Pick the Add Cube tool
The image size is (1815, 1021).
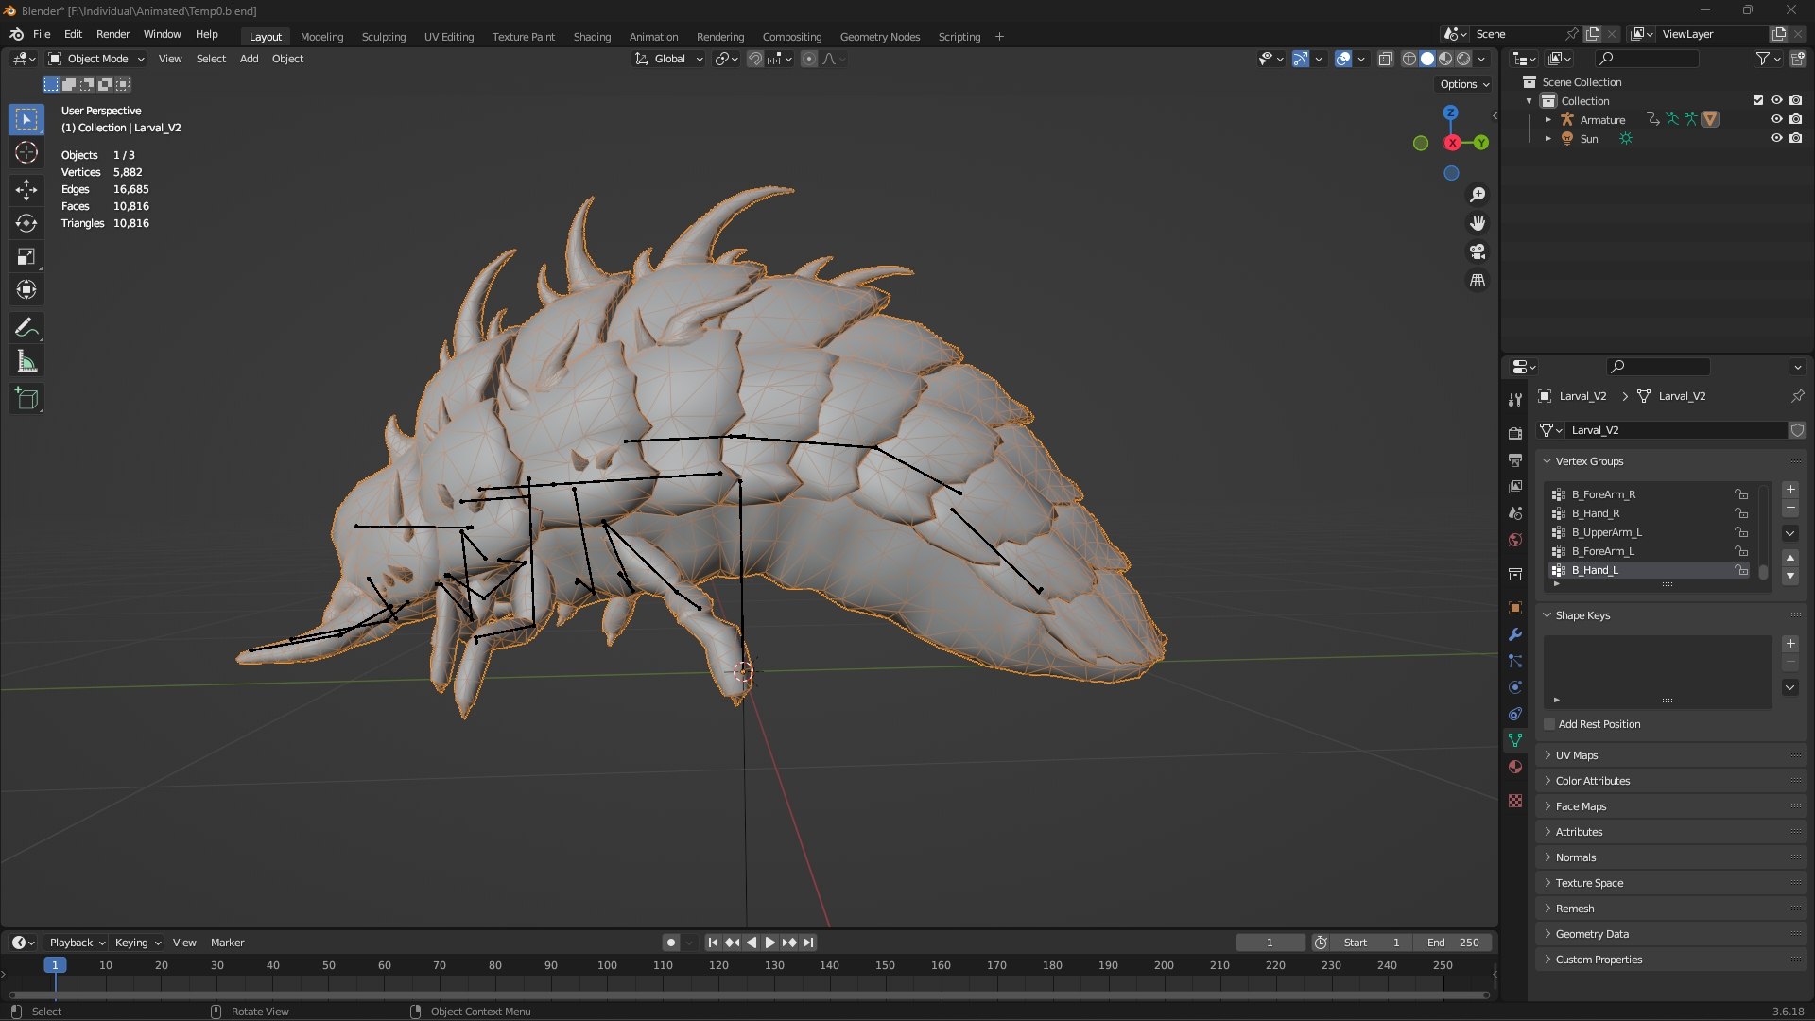[26, 399]
